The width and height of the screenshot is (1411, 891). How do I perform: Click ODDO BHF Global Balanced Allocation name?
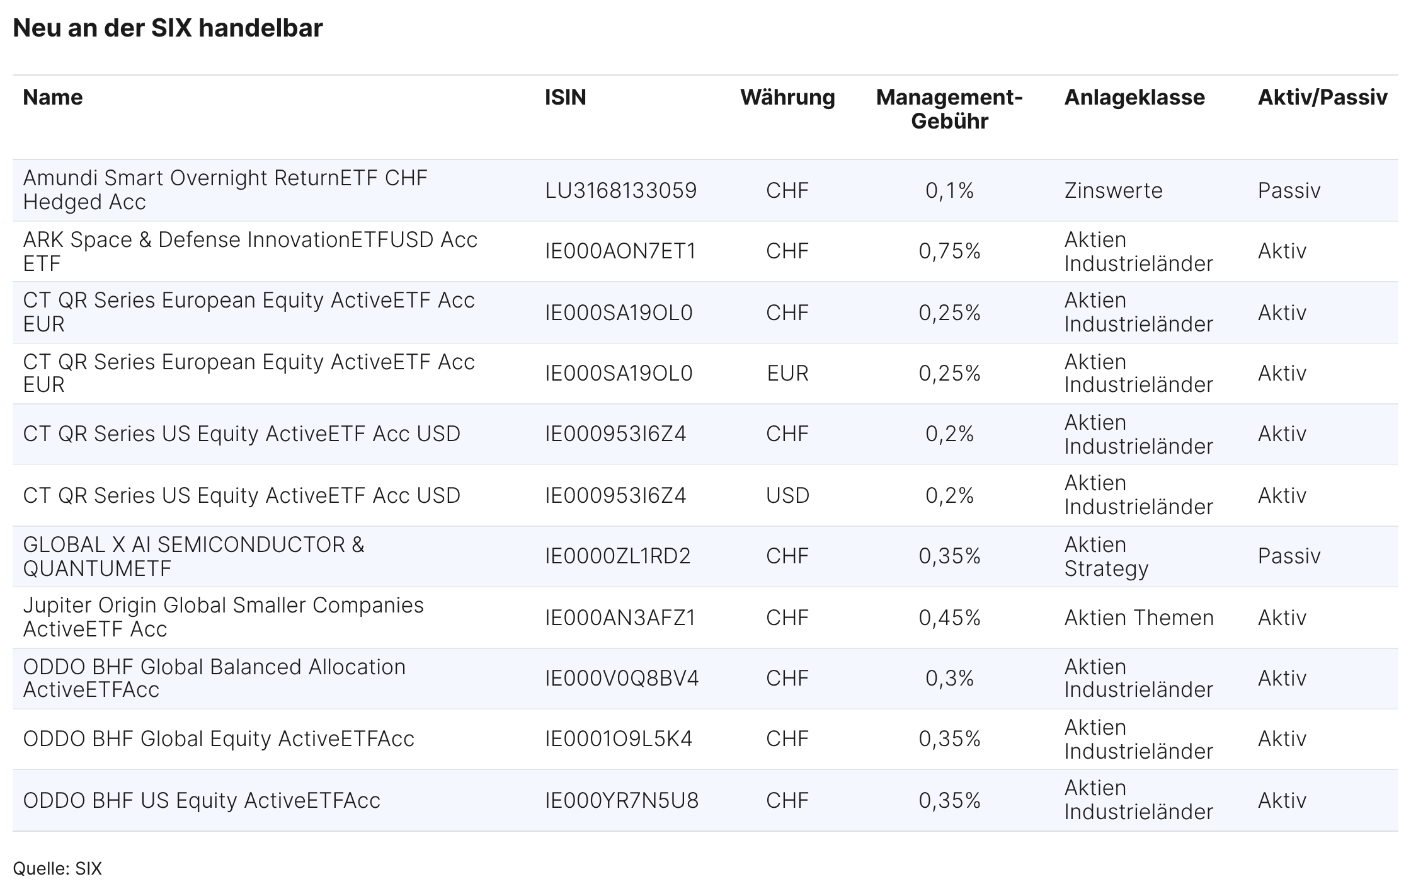coord(214,678)
